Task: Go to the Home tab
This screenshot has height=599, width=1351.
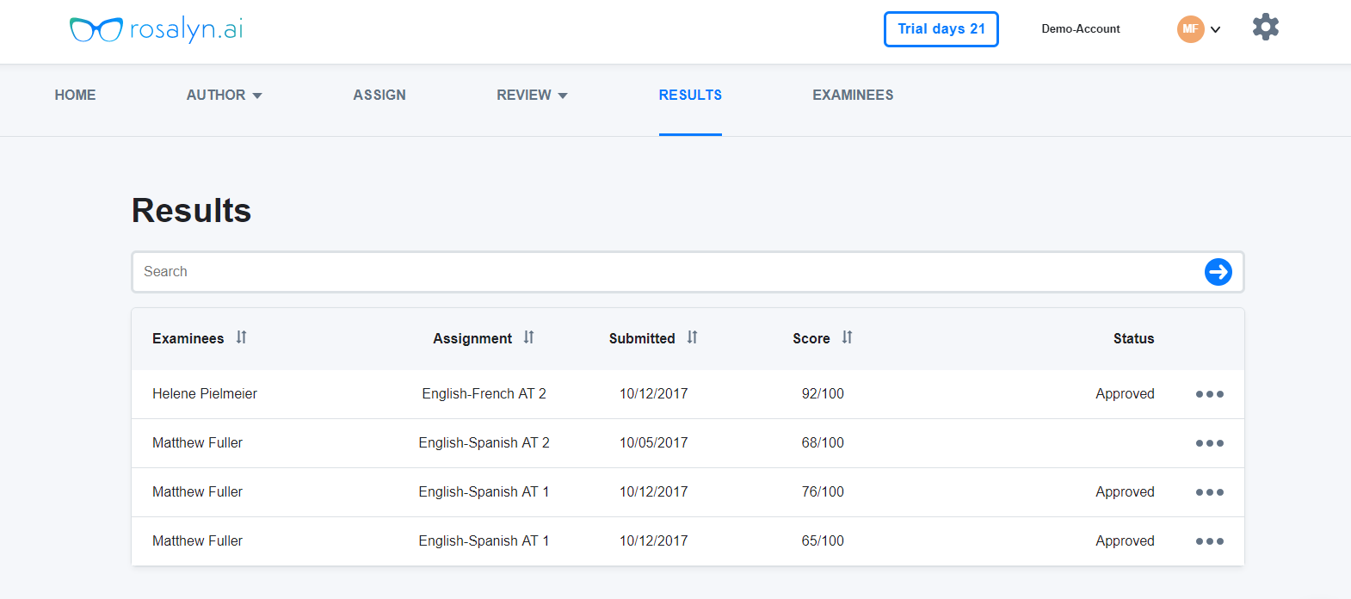Action: click(x=75, y=96)
